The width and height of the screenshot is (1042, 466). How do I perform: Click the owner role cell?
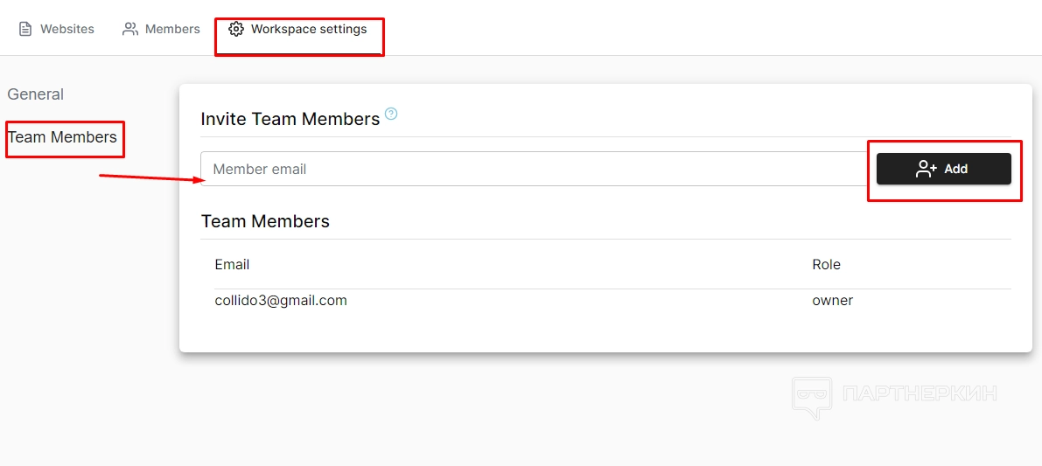point(832,301)
